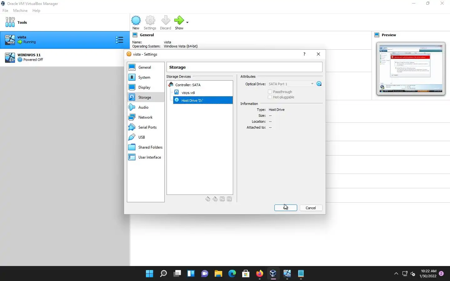This screenshot has height=281, width=450.
Task: Click the taskbar clock showing 10:22 AM
Action: (428, 274)
